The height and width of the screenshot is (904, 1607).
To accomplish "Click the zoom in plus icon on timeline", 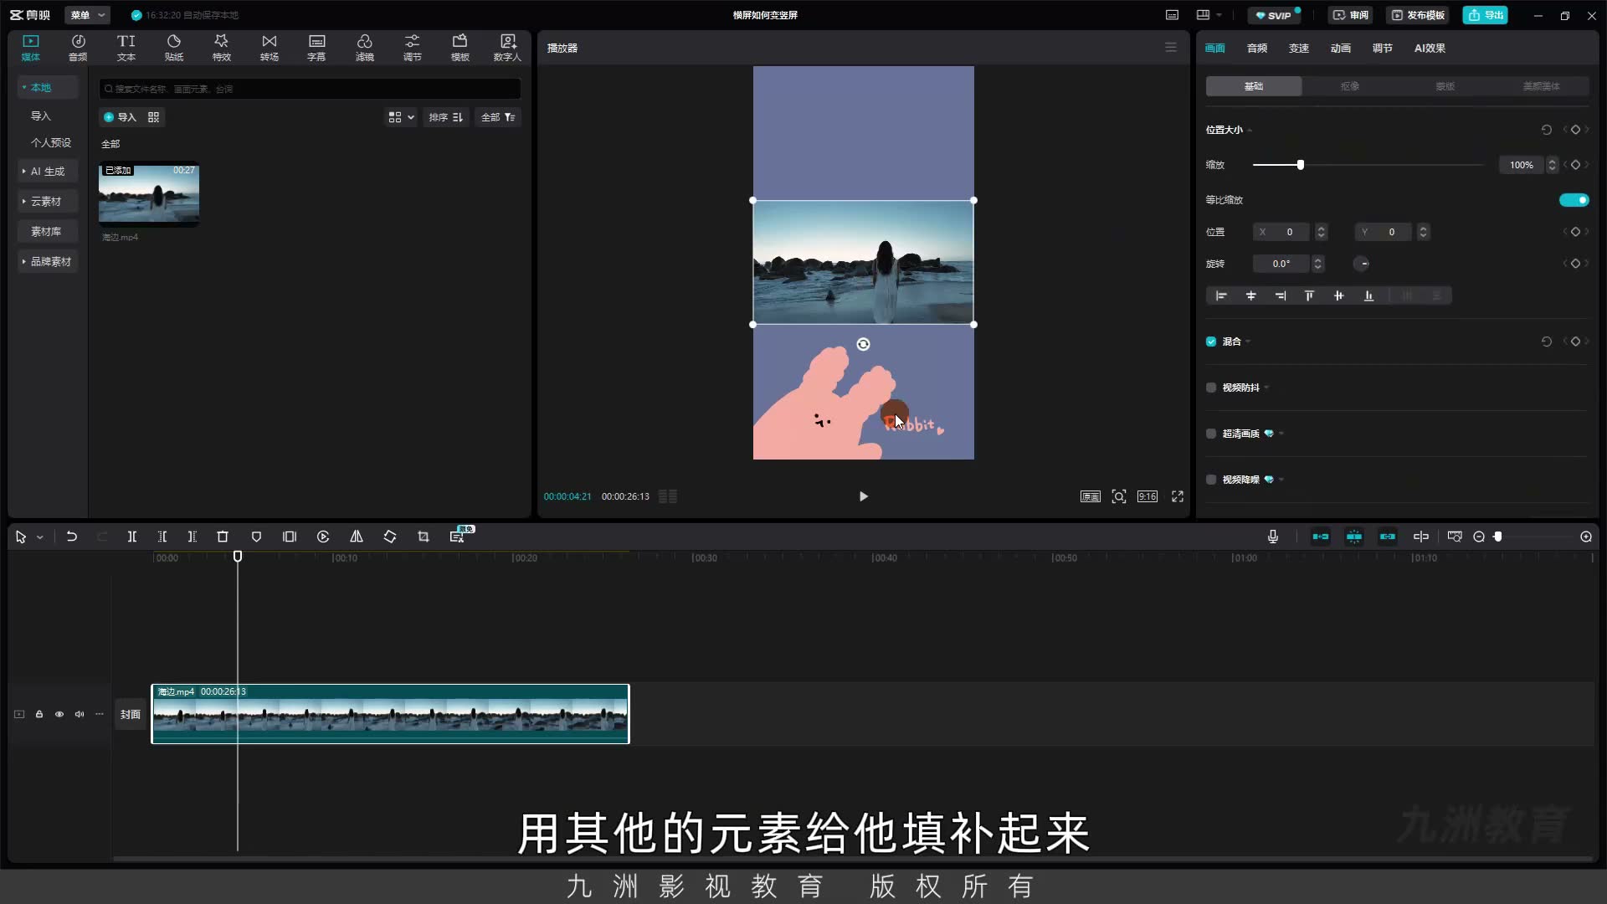I will coord(1586,537).
